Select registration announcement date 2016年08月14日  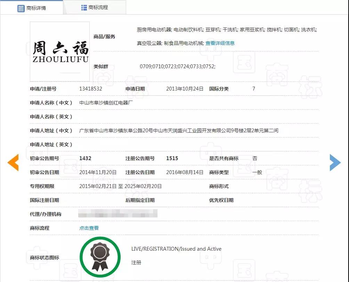(x=185, y=172)
